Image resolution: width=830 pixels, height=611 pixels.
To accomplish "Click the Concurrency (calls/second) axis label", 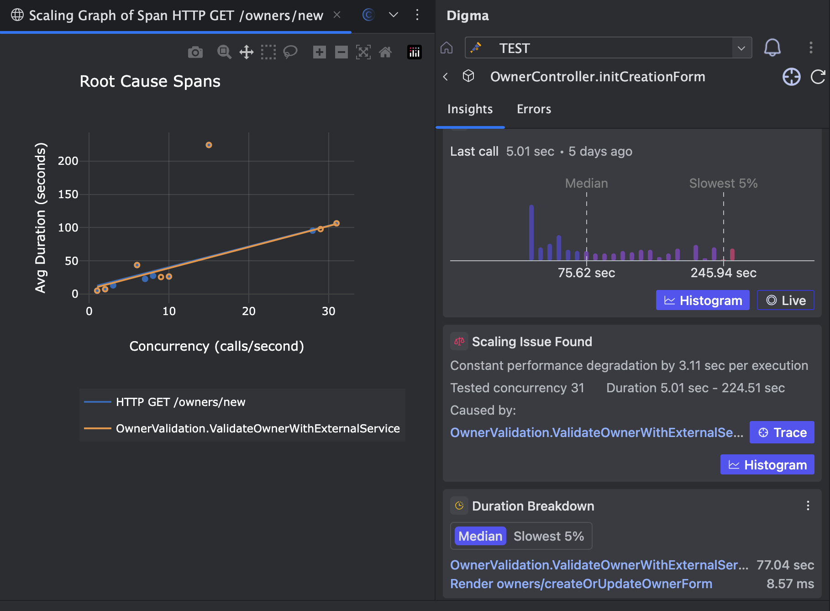I will click(x=217, y=346).
